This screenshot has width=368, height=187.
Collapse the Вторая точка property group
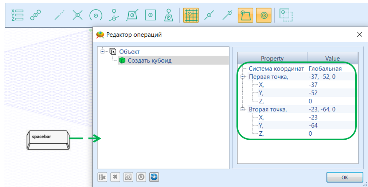tap(243, 110)
